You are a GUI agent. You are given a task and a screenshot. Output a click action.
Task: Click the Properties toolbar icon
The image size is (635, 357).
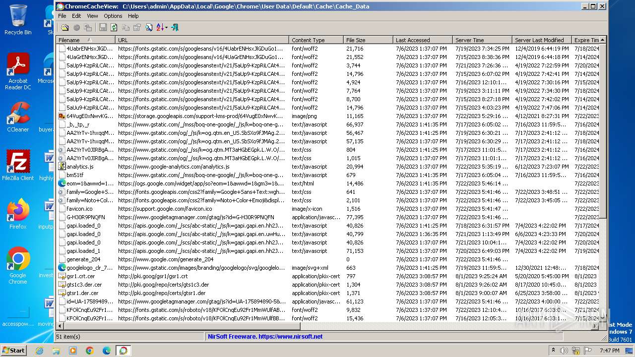tap(137, 27)
